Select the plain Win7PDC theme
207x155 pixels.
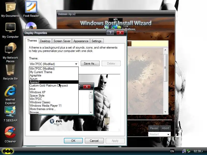pyautogui.click(x=54, y=99)
